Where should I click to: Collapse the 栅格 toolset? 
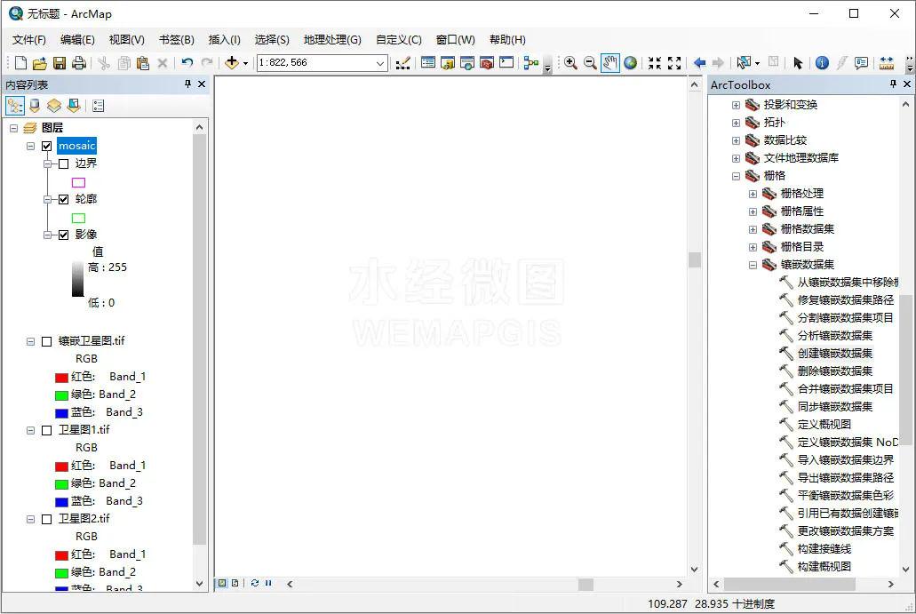[736, 176]
